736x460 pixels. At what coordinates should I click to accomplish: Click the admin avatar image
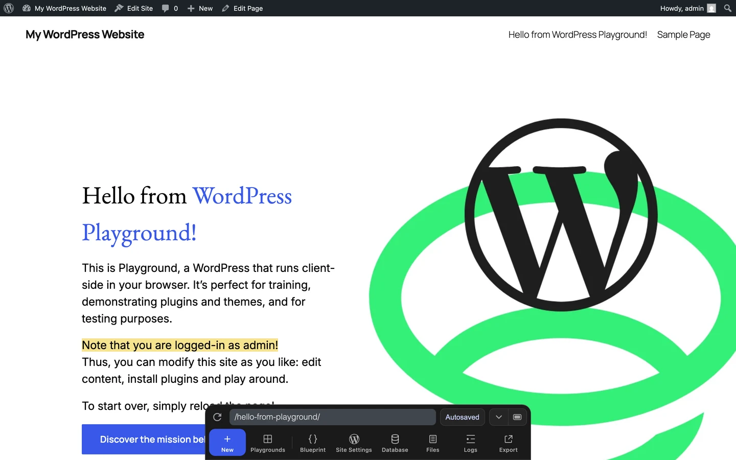711,8
